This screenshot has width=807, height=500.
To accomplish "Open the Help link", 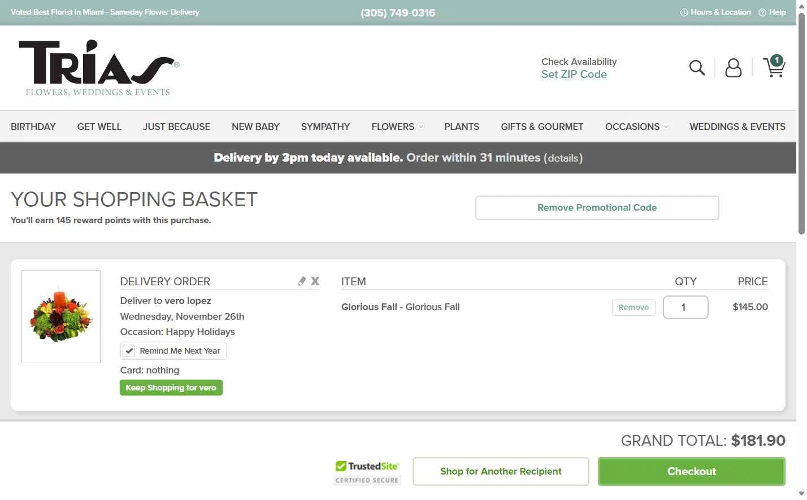I will click(772, 12).
